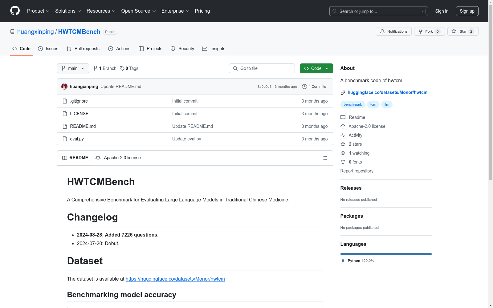493x308 pixels.
Task: Switch to the Pull requests tab
Action: [x=83, y=49]
